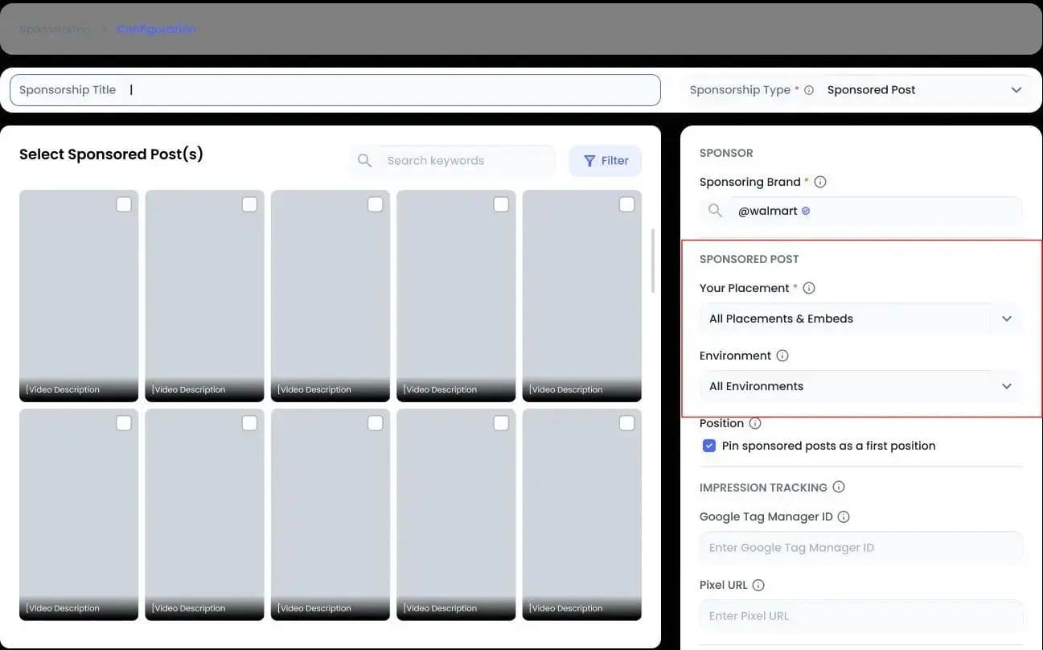Image resolution: width=1043 pixels, height=650 pixels.
Task: Click the info icon next to Your Placement
Action: coord(809,288)
